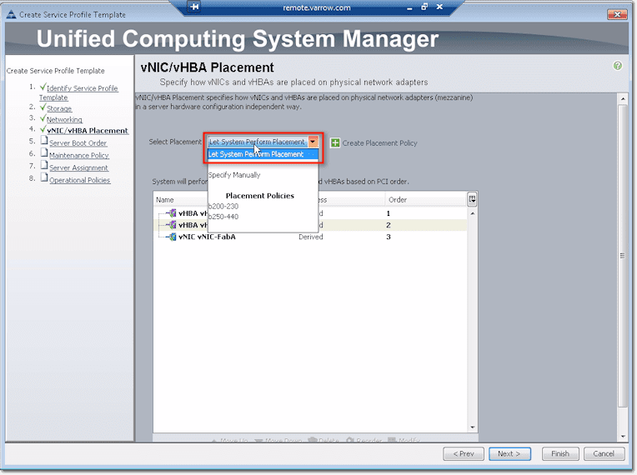Select b250-440 placement policy
Image resolution: width=637 pixels, height=475 pixels.
click(x=223, y=217)
